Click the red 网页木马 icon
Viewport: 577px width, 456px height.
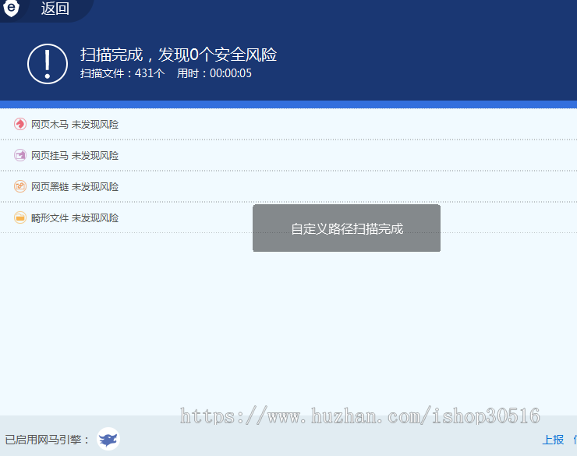click(x=20, y=124)
